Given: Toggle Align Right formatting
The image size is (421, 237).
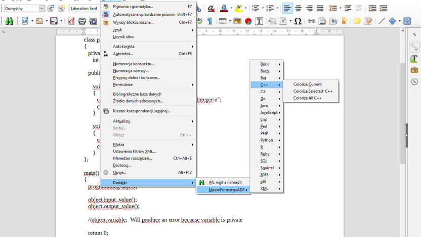Looking at the screenshot, I should pos(309,9).
